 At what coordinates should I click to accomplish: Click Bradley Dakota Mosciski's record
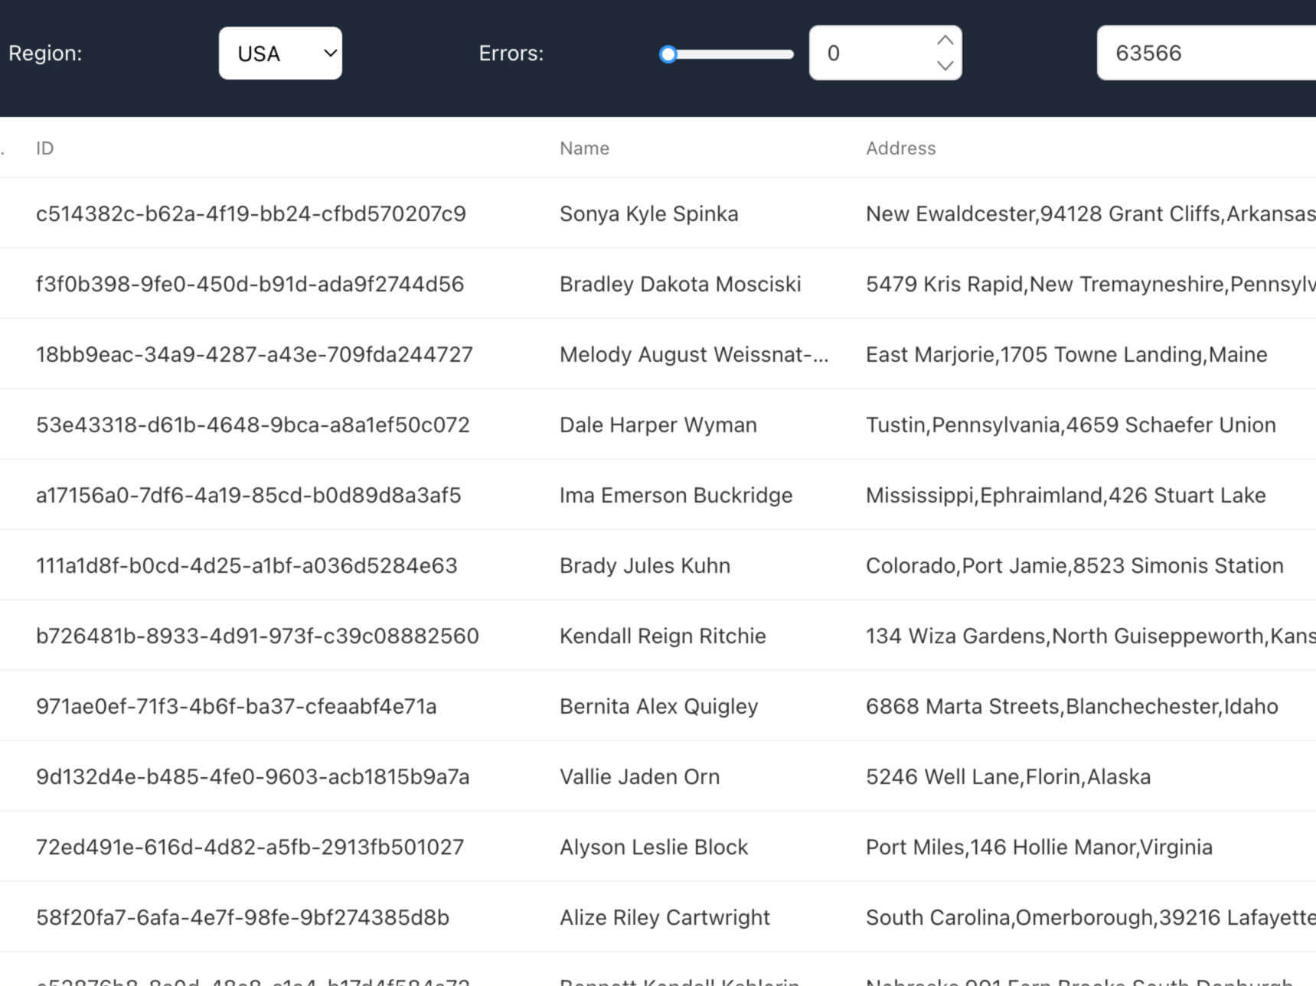click(x=680, y=284)
